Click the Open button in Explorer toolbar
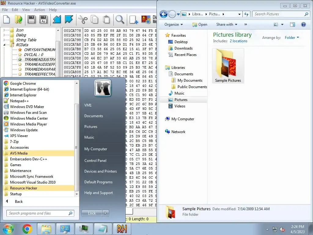Screen dimensions: 313x235 [x=200, y=24]
